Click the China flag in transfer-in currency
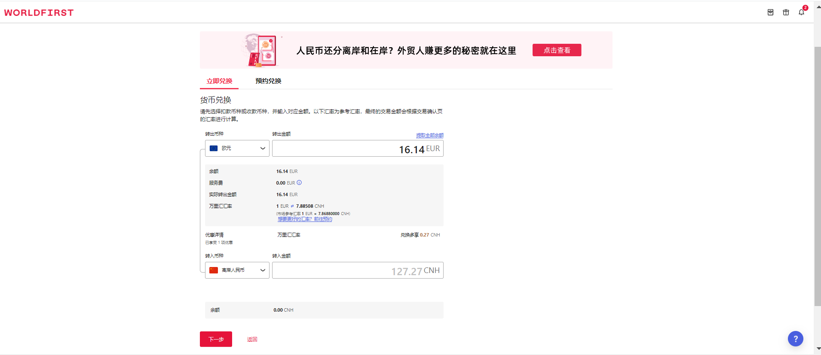Image resolution: width=821 pixels, height=355 pixels. point(214,270)
